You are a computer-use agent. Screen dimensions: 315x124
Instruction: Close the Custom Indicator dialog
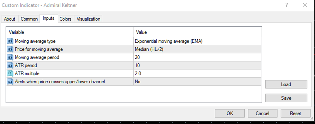tap(305, 5)
